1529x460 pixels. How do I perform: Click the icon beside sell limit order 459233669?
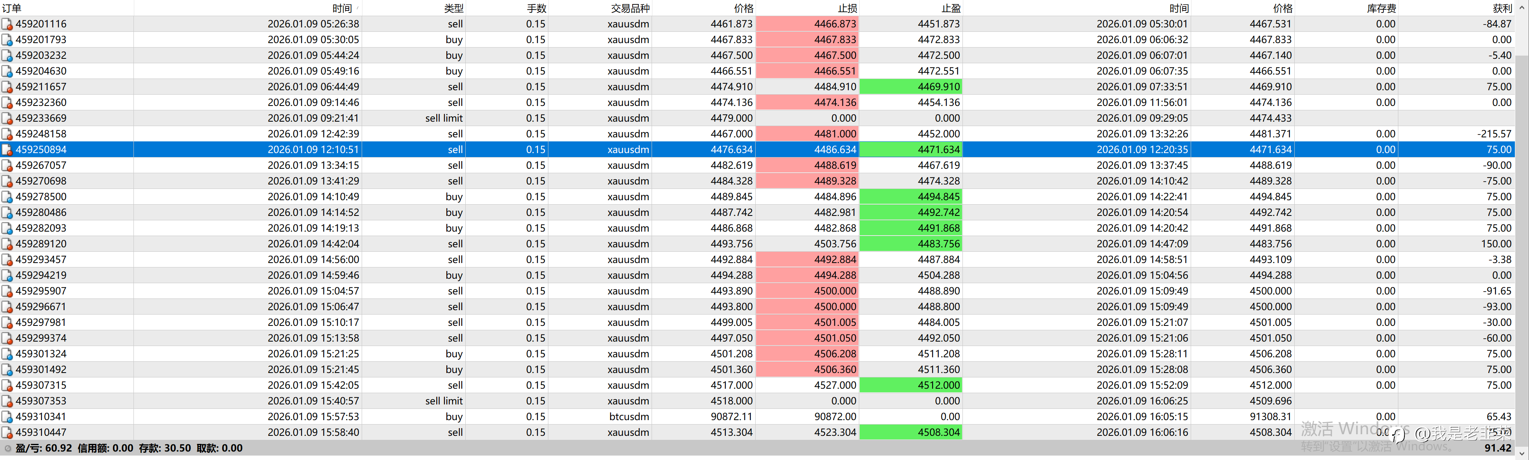pyautogui.click(x=7, y=118)
